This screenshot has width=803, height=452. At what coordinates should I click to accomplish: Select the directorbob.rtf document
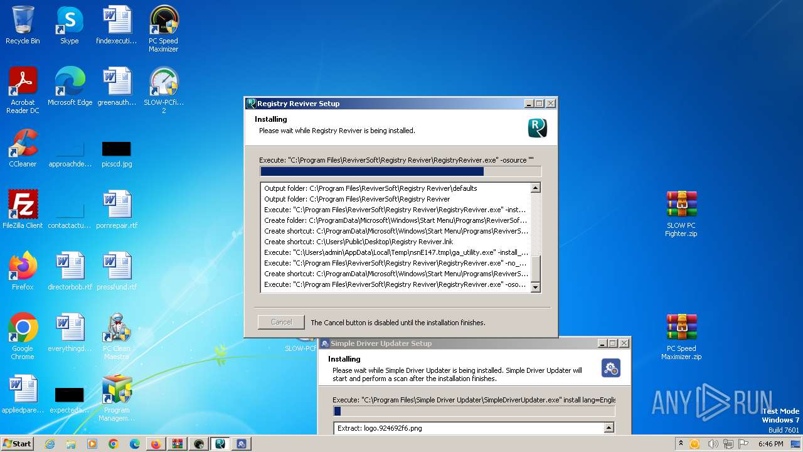click(x=70, y=271)
